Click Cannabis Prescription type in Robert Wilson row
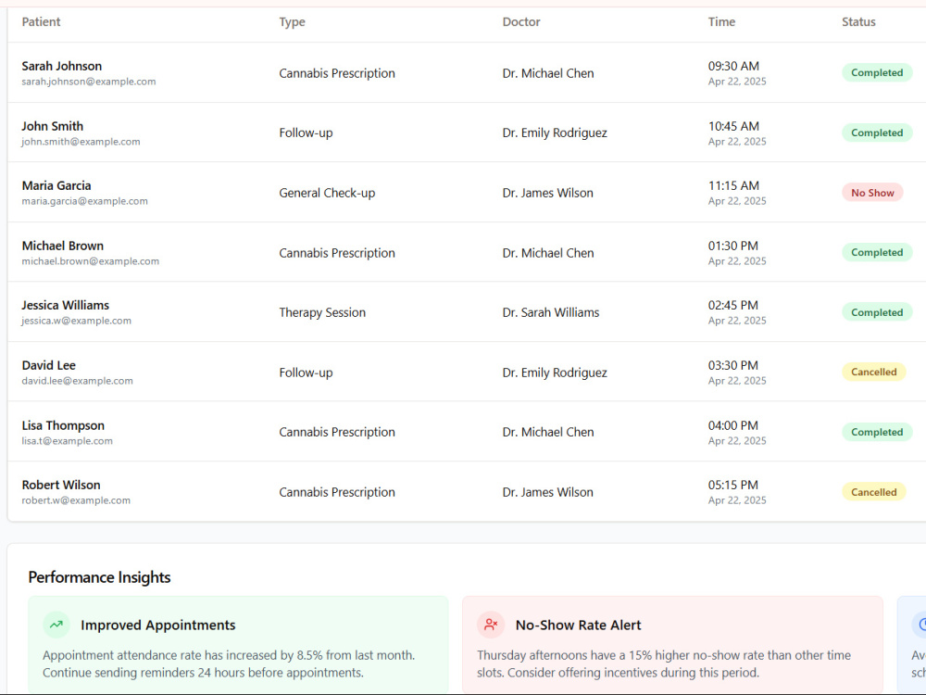This screenshot has width=926, height=695. (337, 492)
